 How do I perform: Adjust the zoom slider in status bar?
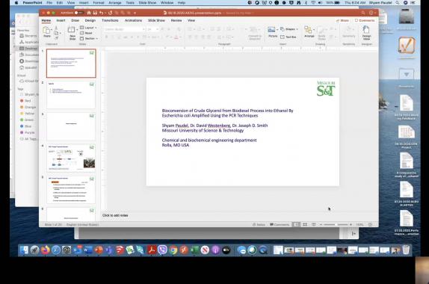pos(336,224)
